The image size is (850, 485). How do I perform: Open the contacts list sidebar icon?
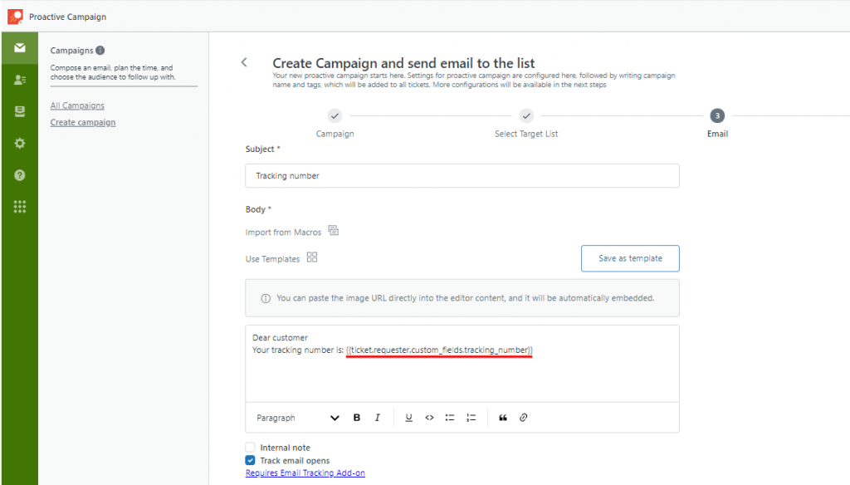pyautogui.click(x=19, y=80)
